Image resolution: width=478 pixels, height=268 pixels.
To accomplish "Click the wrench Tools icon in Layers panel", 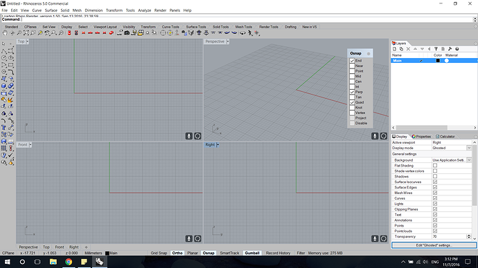I will (x=450, y=49).
